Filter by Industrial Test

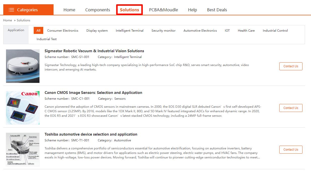[47, 39]
